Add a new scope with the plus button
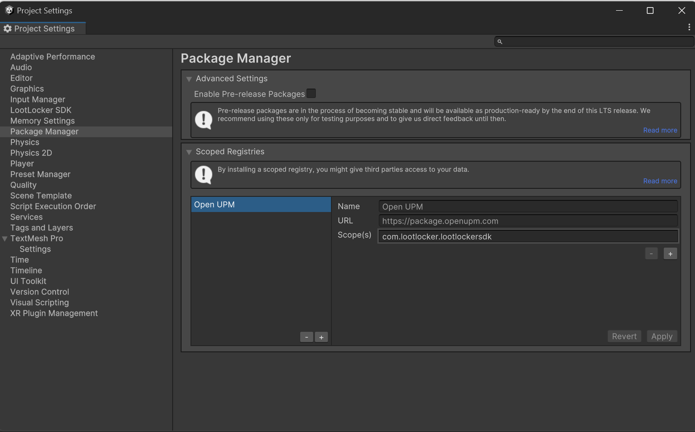This screenshot has width=695, height=432. pyautogui.click(x=670, y=254)
